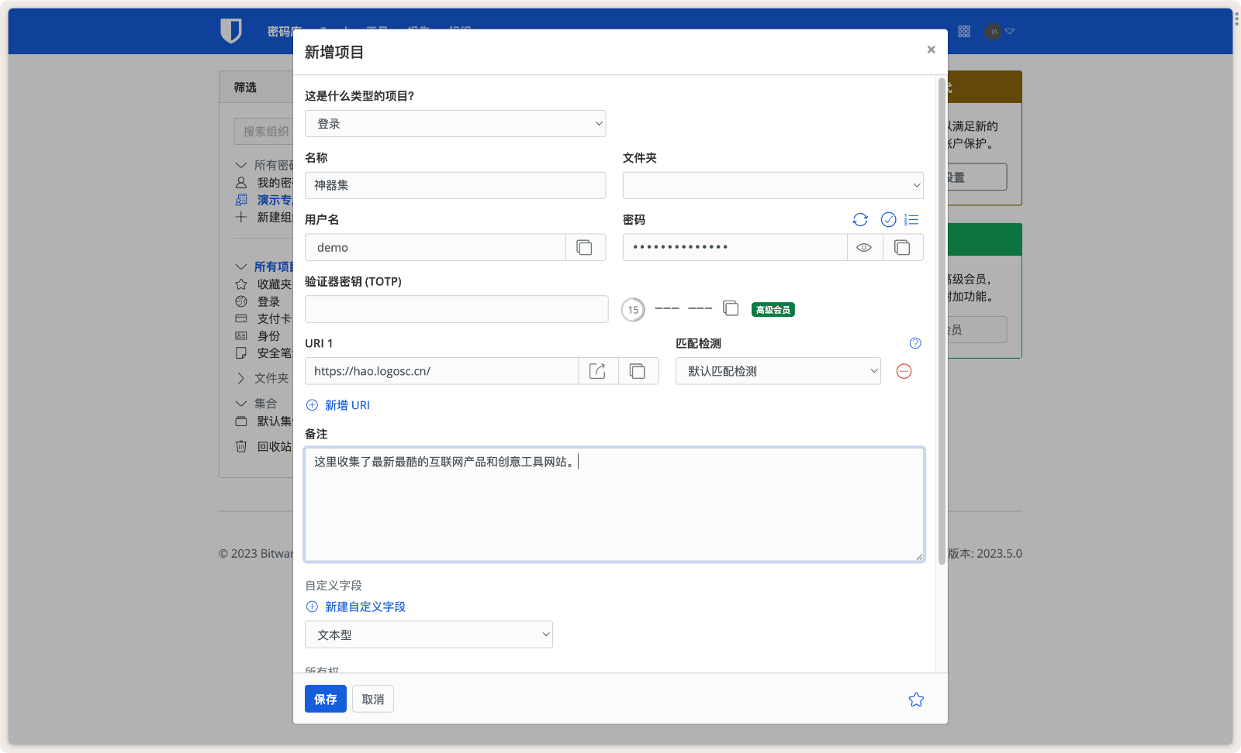
Task: Save the item with 保存 button
Action: pyautogui.click(x=325, y=699)
